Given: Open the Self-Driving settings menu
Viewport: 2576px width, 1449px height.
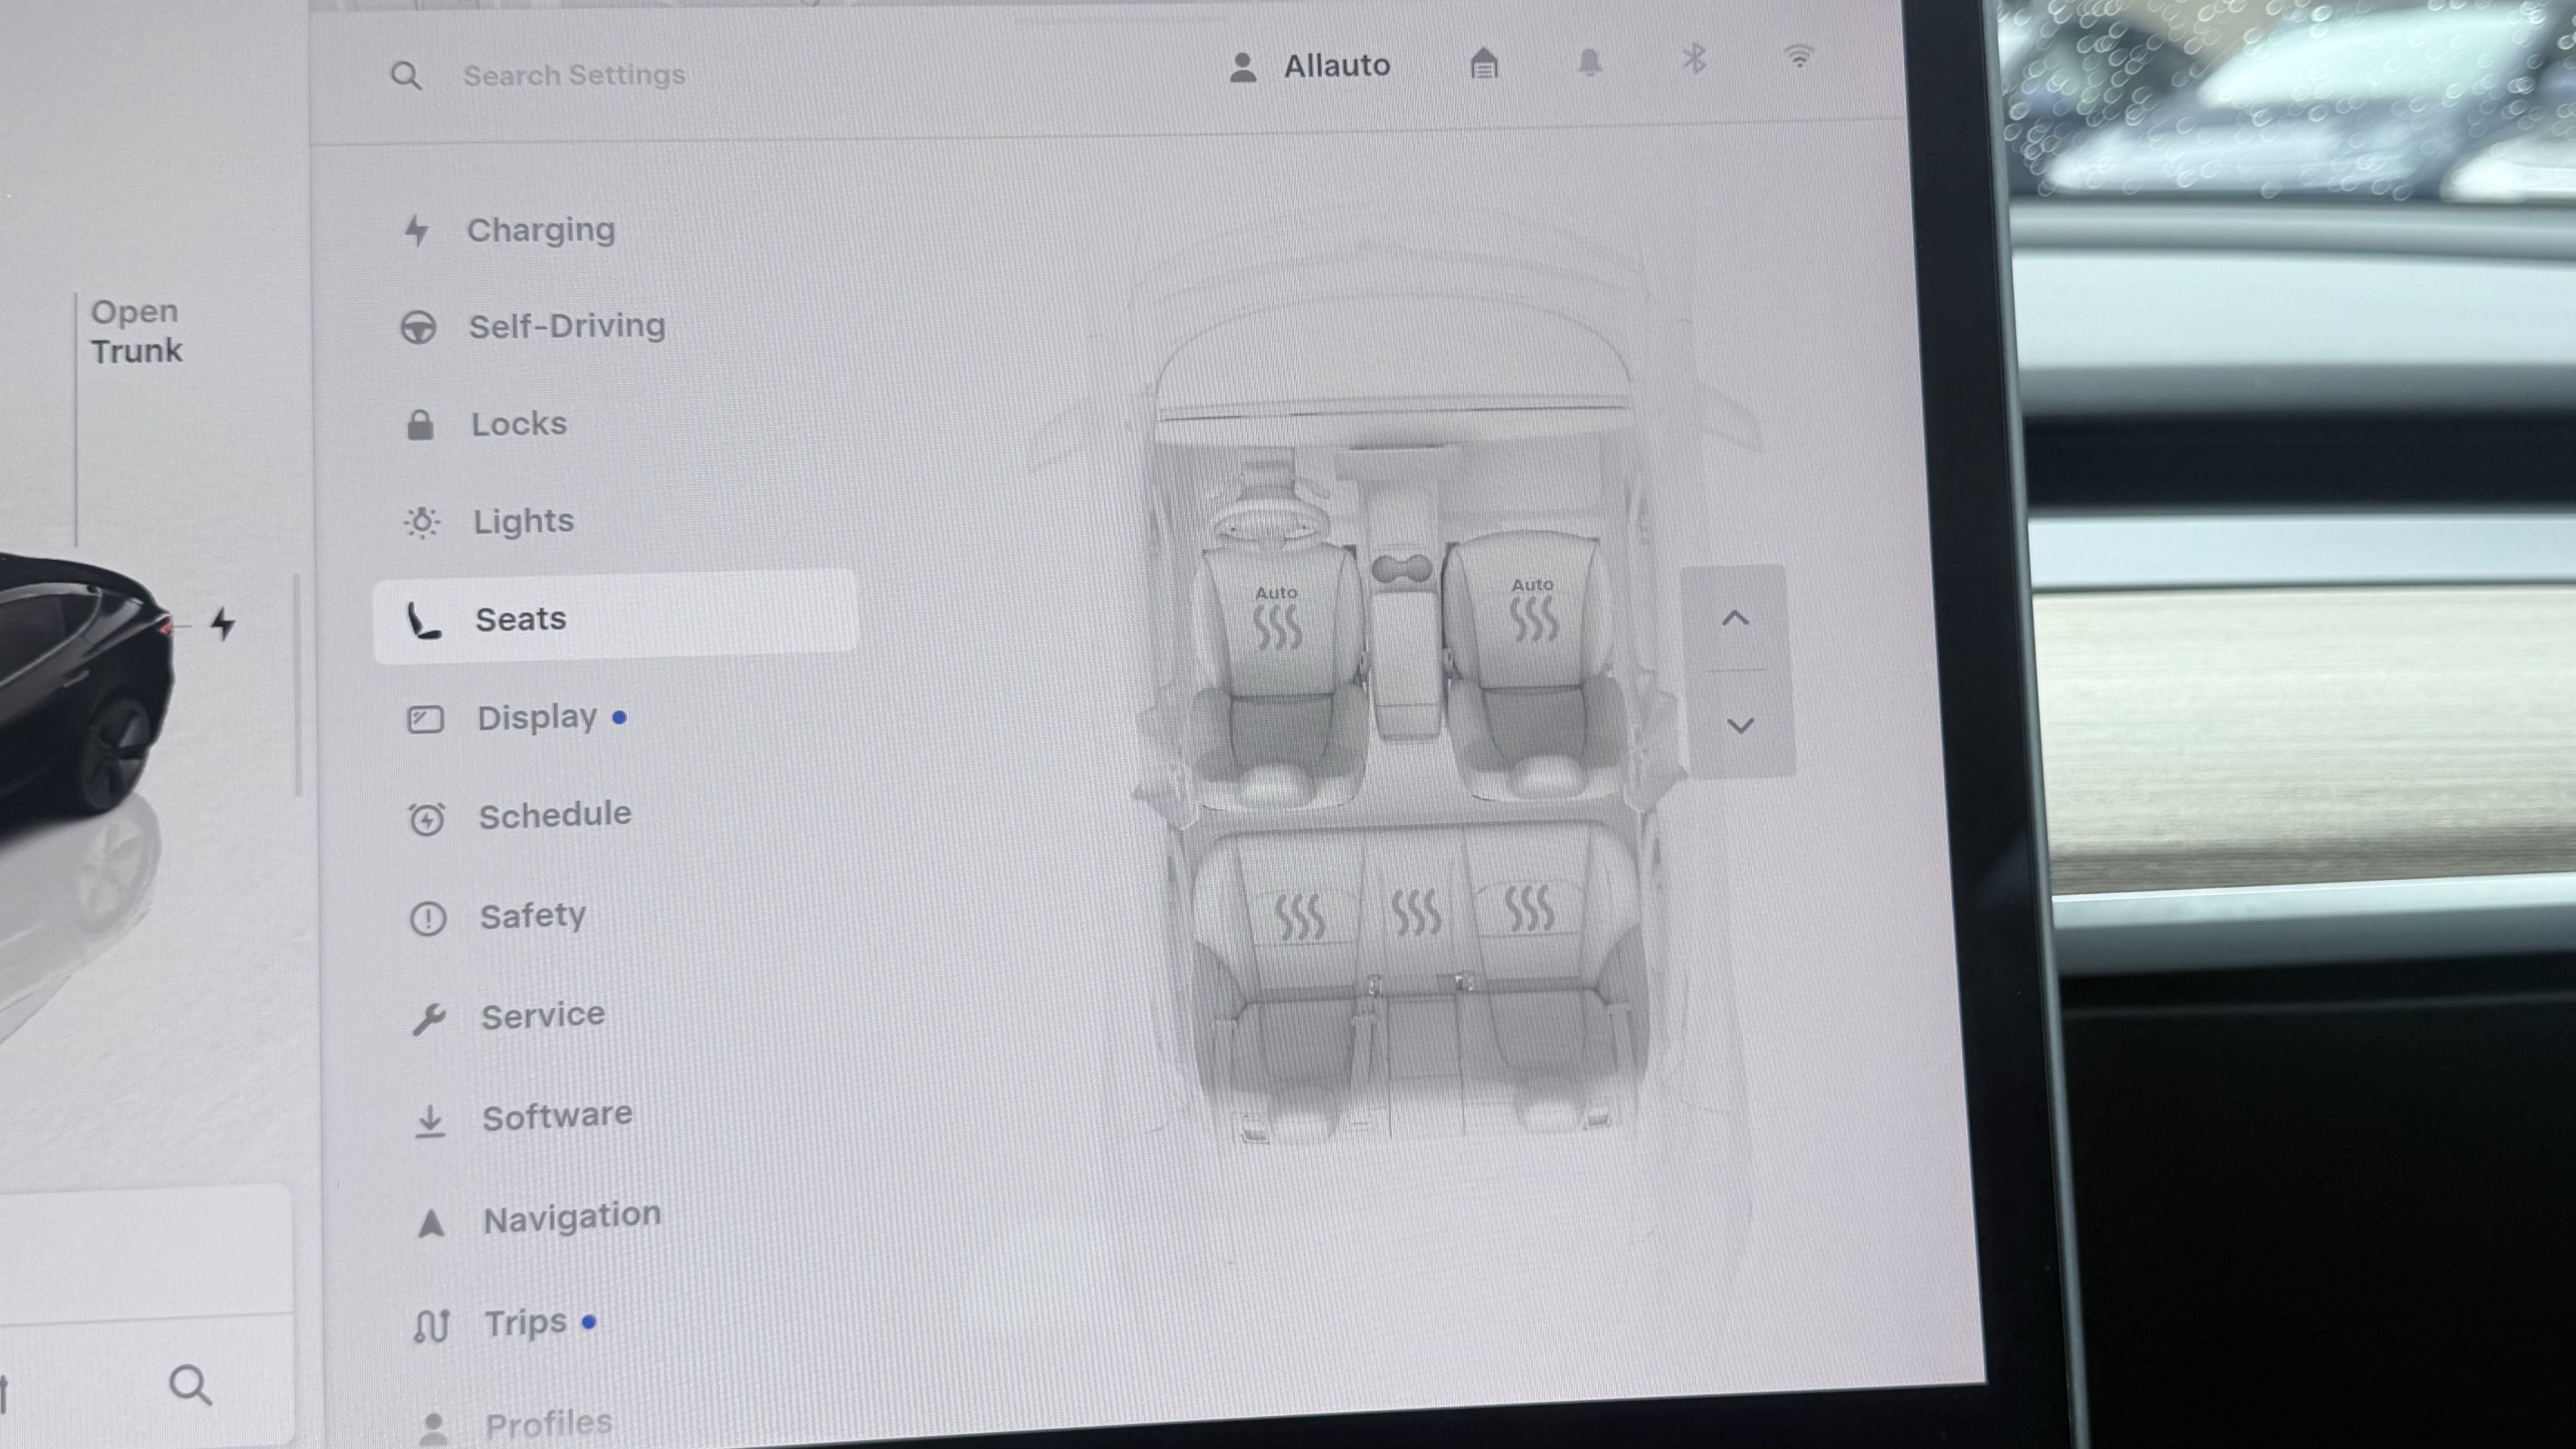Looking at the screenshot, I should pyautogui.click(x=567, y=326).
